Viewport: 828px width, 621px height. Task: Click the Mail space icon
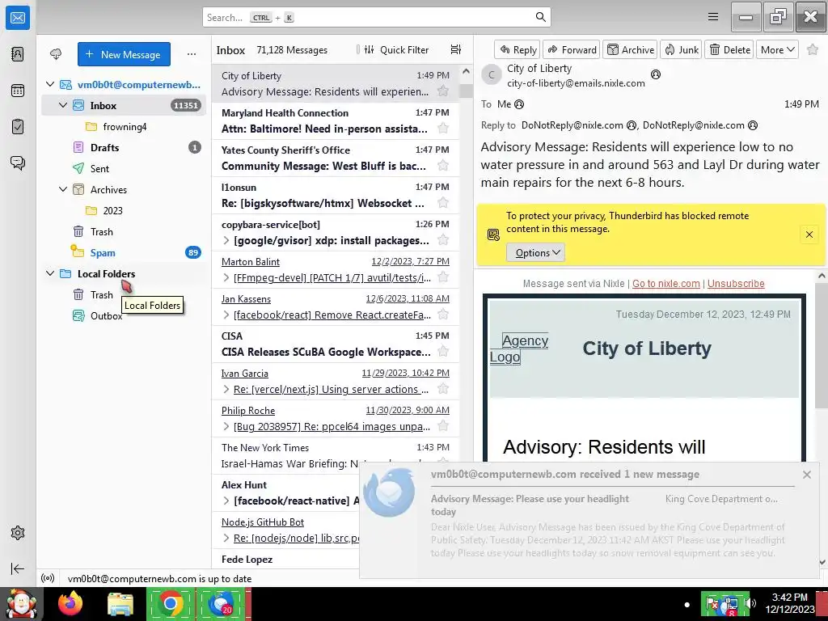18,18
